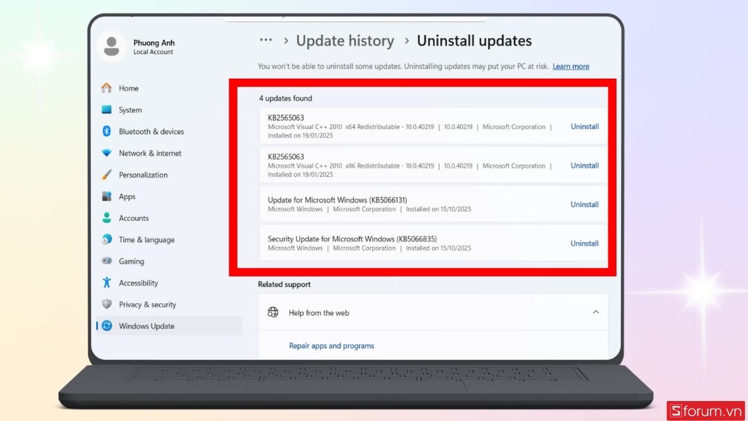748x421 pixels.
Task: Open the Apps settings label
Action: point(127,196)
